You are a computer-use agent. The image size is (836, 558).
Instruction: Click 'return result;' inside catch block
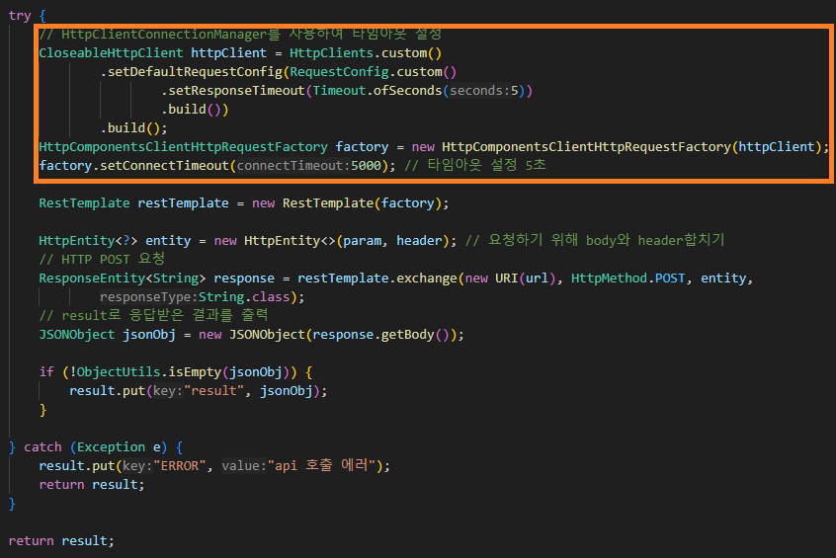coord(92,485)
